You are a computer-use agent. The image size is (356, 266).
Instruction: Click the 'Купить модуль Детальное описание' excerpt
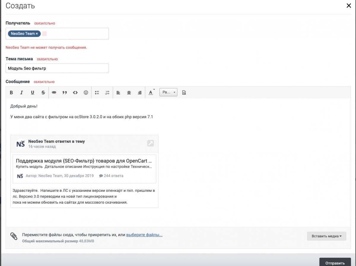(84, 167)
